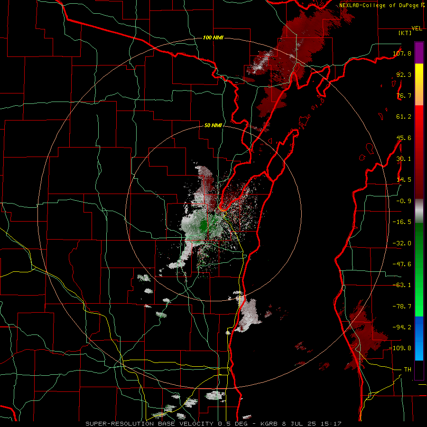Click the 50 NMI range ring label

pos(213,126)
